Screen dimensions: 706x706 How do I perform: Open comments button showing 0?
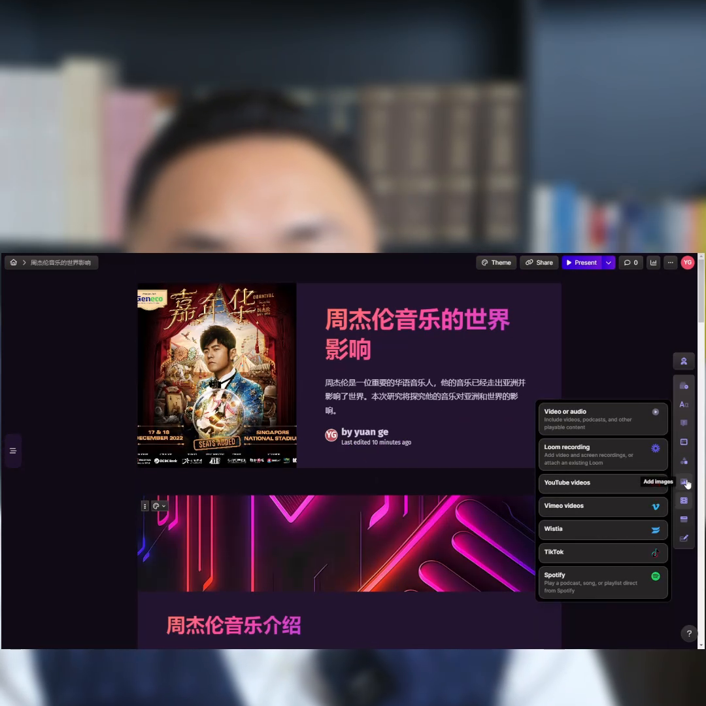pos(631,263)
